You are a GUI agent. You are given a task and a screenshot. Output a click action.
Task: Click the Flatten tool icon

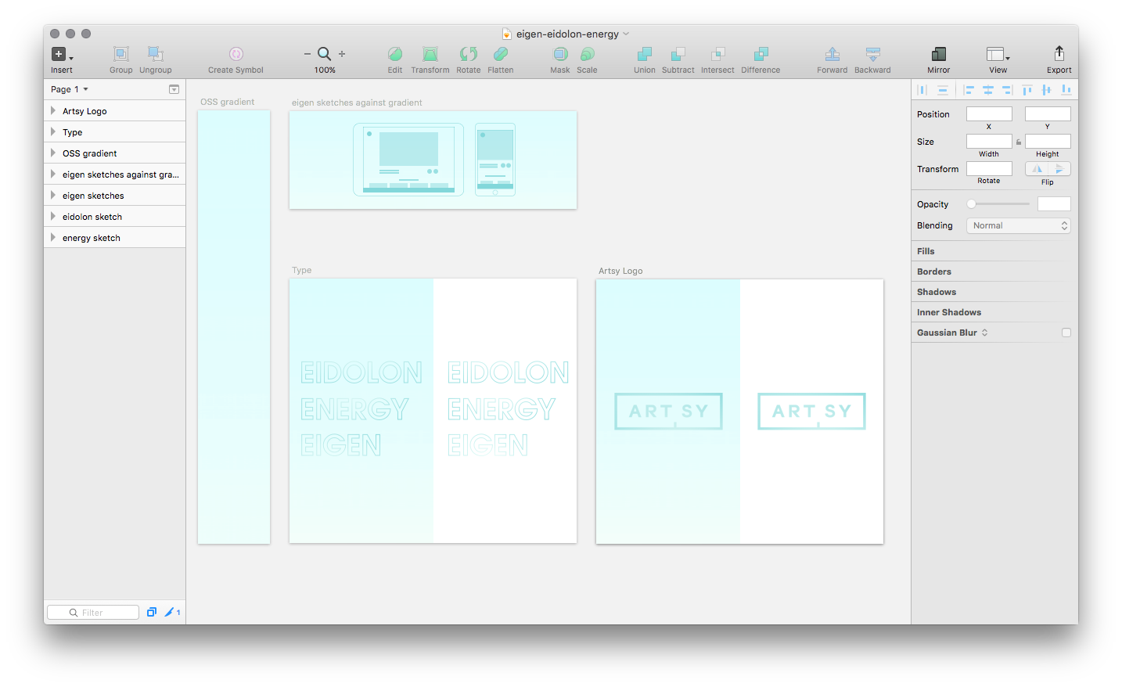coord(501,54)
